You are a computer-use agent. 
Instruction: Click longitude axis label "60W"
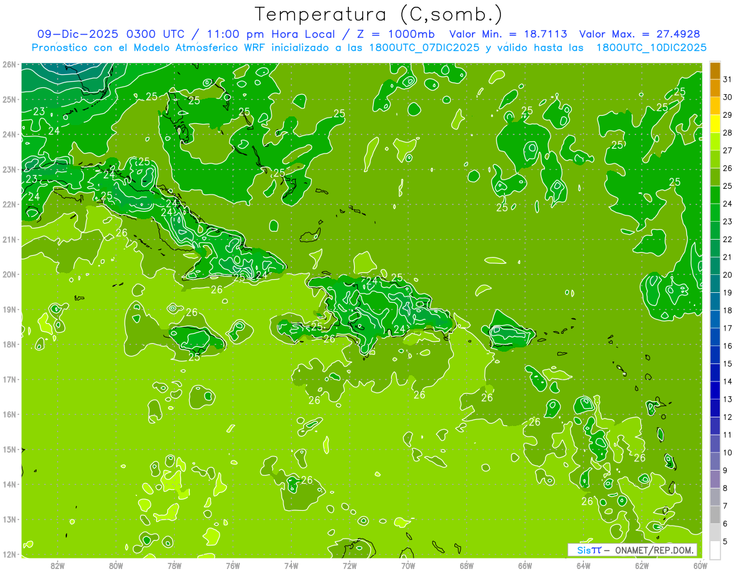[701, 565]
